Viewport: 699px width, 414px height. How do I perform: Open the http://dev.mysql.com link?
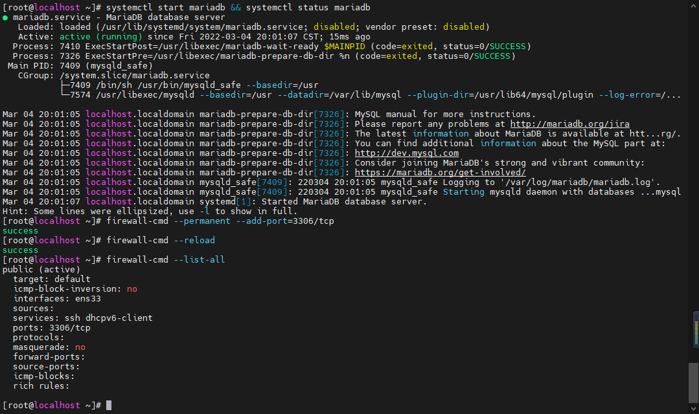click(407, 153)
